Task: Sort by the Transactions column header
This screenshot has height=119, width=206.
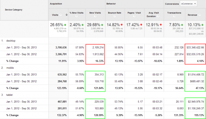Action: (x=174, y=13)
